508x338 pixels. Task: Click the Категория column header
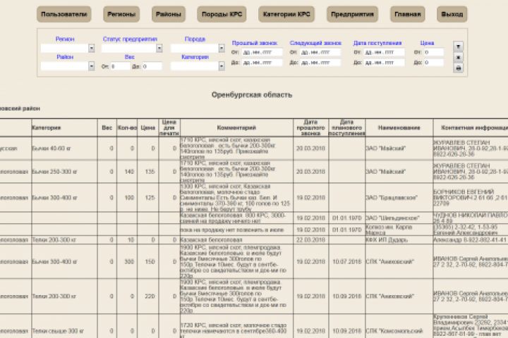click(64, 127)
